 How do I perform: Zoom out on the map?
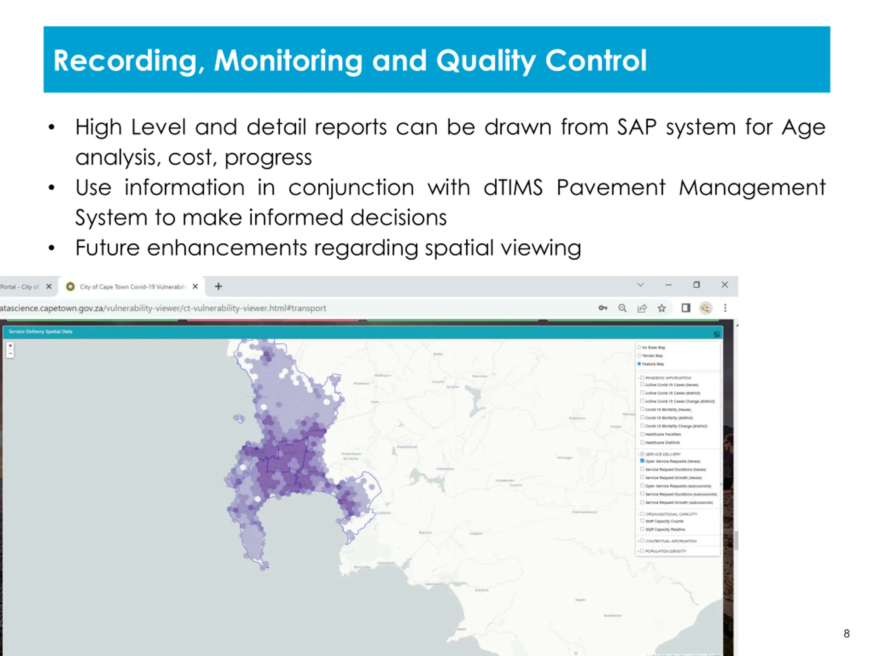10,354
